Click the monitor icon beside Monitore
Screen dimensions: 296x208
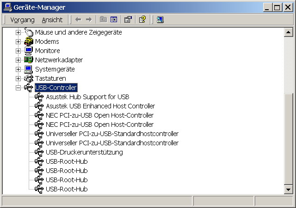(29, 51)
